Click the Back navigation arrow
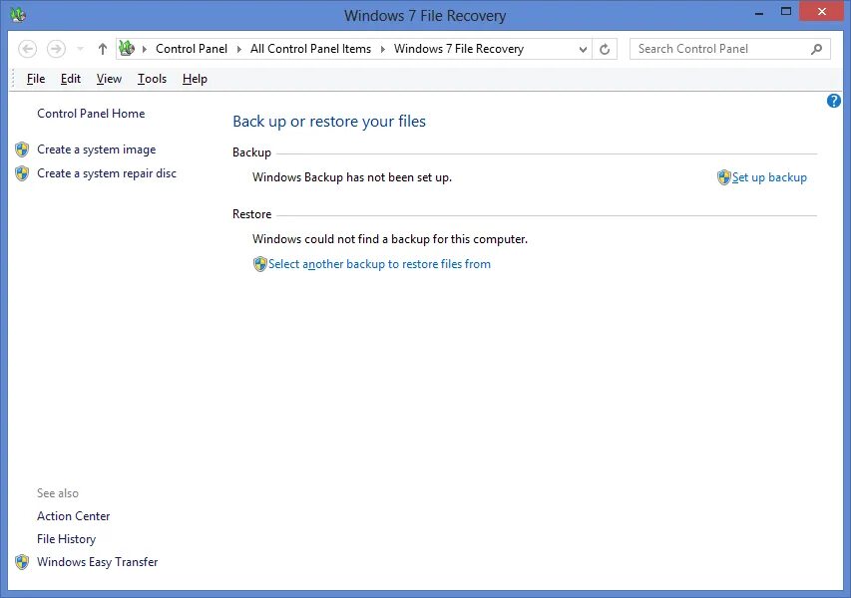Viewport: 851px width, 598px height. (x=28, y=49)
